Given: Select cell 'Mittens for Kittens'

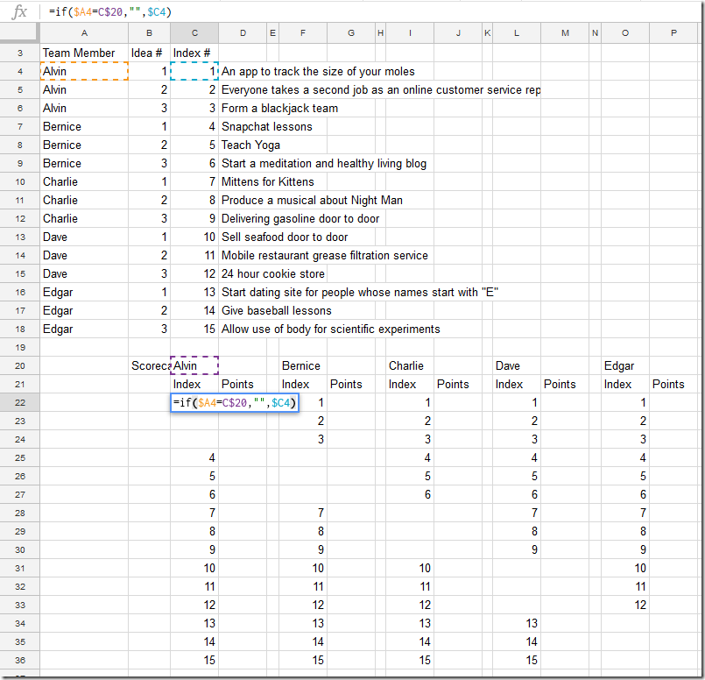Looking at the screenshot, I should coord(267,182).
